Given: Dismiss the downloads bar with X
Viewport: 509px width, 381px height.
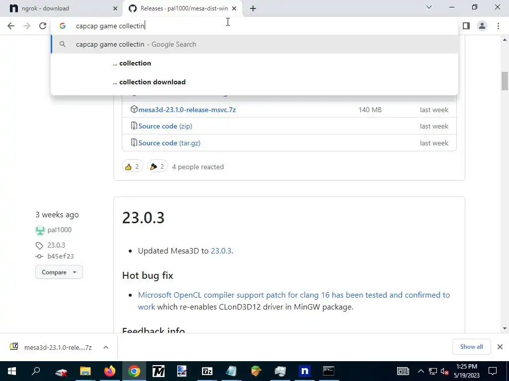Looking at the screenshot, I should tap(500, 347).
